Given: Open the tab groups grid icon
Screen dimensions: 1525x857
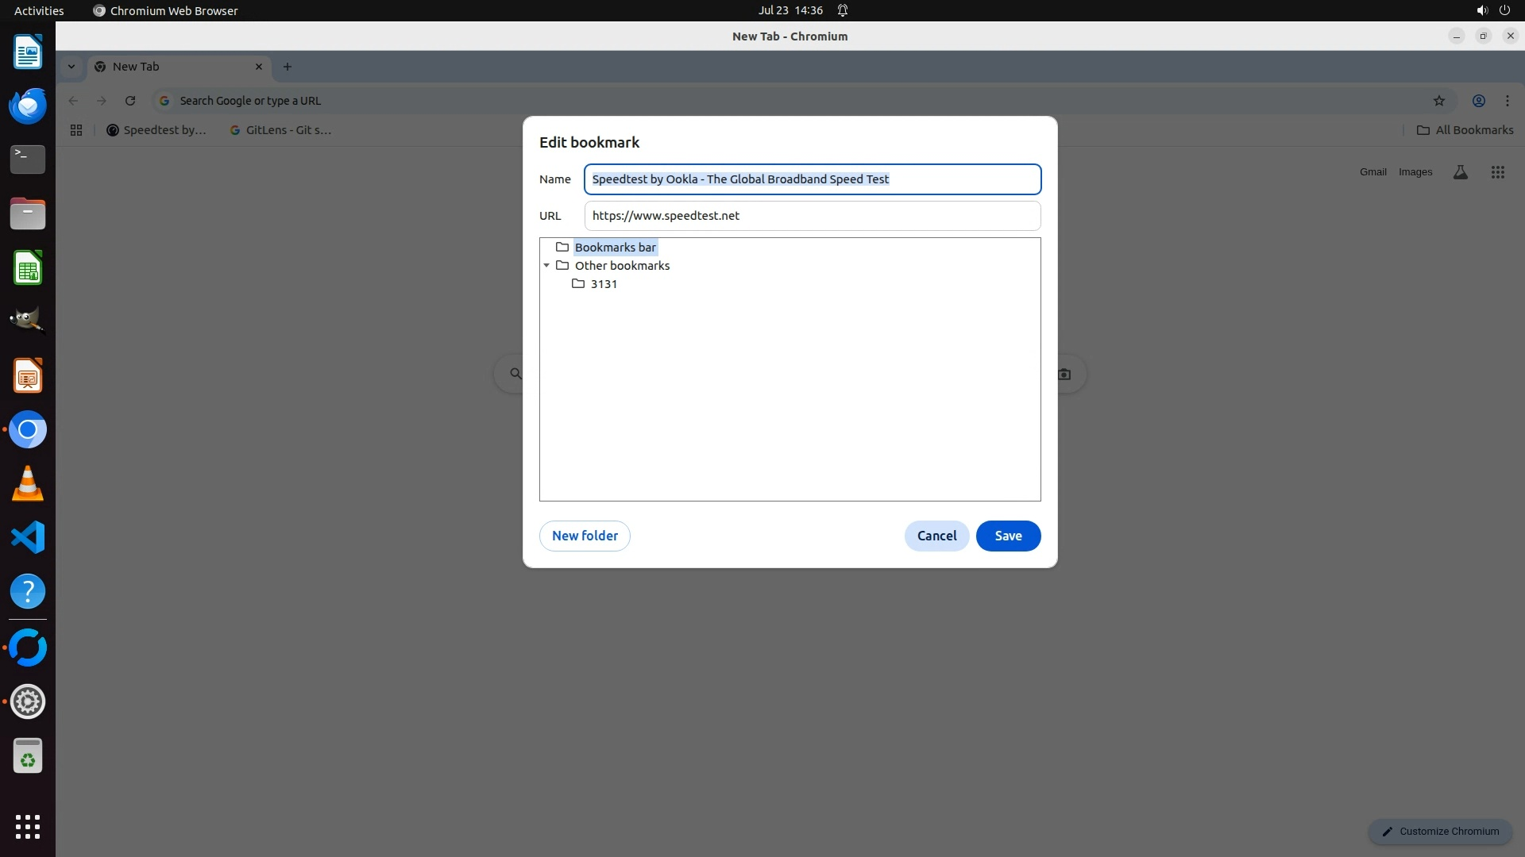Looking at the screenshot, I should click(x=76, y=130).
